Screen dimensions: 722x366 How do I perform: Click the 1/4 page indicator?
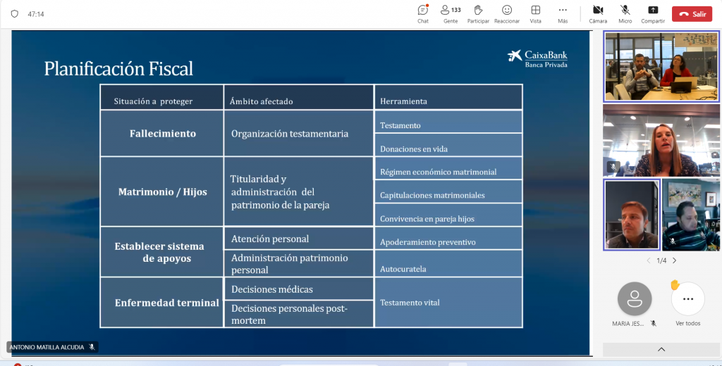pyautogui.click(x=661, y=260)
